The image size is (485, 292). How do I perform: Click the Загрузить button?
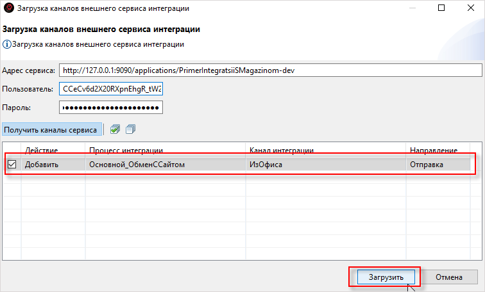tap(386, 277)
